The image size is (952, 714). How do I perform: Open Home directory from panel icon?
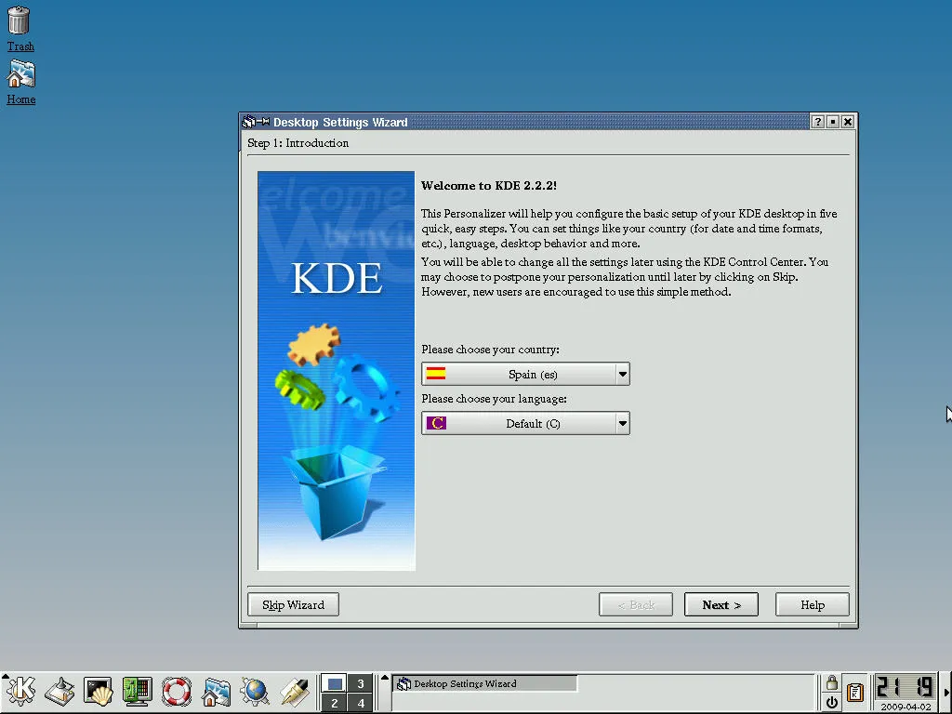click(216, 691)
